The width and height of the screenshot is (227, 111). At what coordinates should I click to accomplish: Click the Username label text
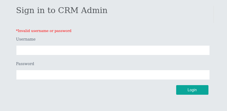(x=26, y=39)
